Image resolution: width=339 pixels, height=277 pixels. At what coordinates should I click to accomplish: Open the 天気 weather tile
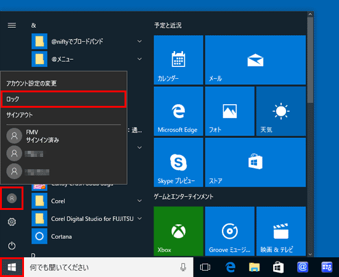click(x=281, y=111)
